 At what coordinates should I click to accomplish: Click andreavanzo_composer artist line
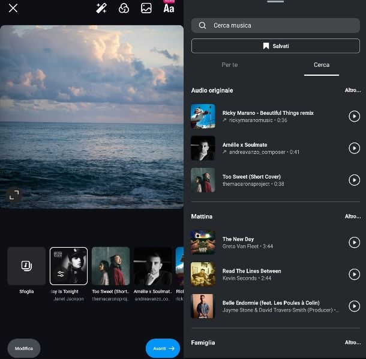(261, 152)
